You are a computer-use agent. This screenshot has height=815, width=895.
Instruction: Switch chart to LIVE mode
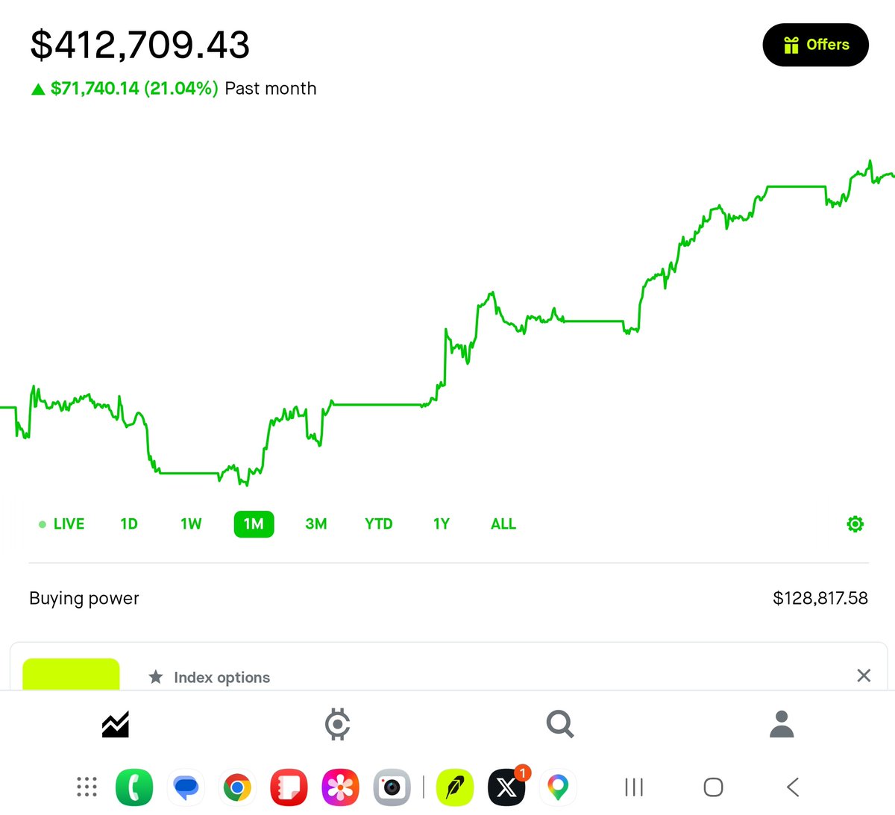(x=61, y=524)
